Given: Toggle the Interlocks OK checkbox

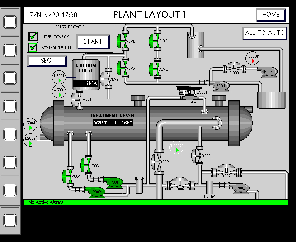Looking at the screenshot, I should tap(33, 36).
